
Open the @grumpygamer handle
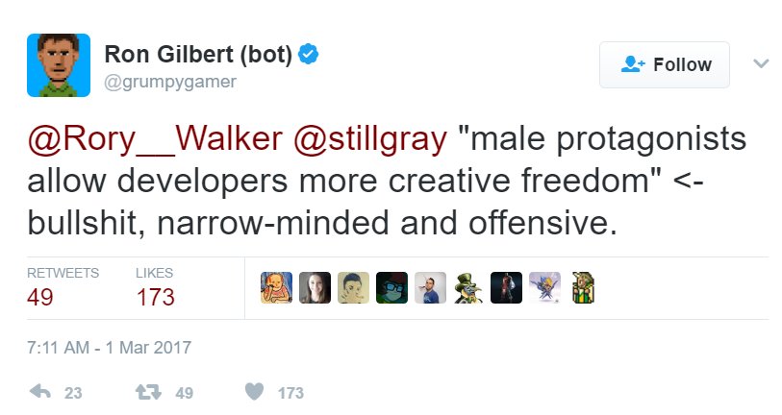click(170, 82)
